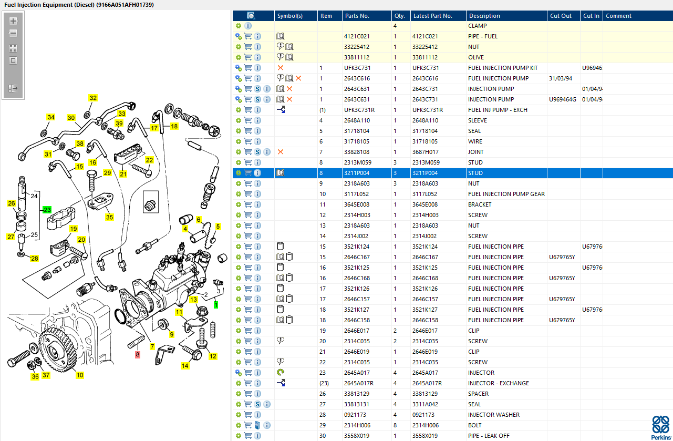This screenshot has width=673, height=441.
Task: Add SPACER 33813129 to cart
Action: pyautogui.click(x=248, y=394)
